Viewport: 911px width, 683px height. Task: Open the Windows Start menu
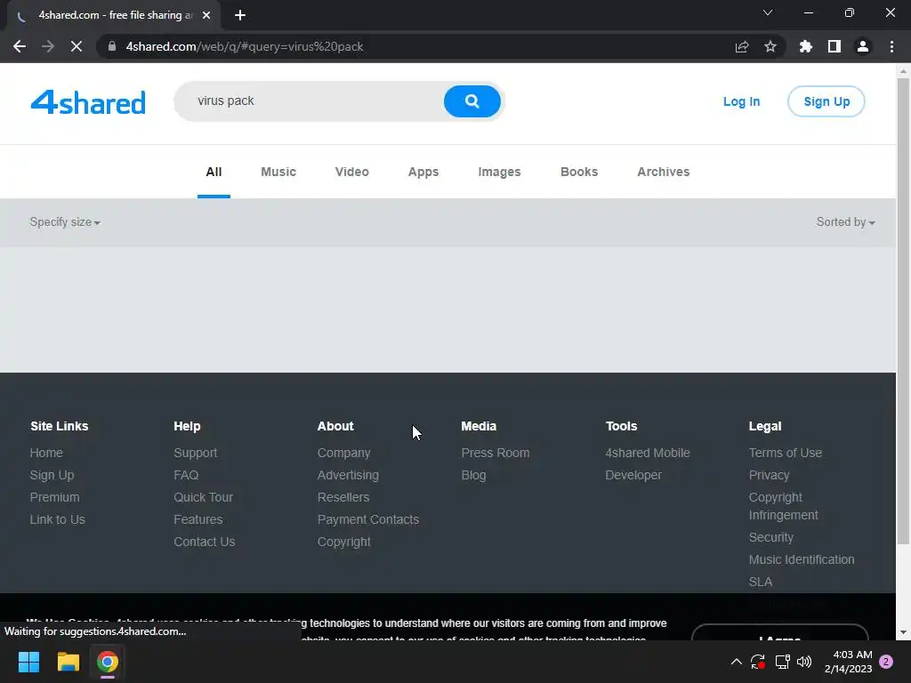[28, 662]
